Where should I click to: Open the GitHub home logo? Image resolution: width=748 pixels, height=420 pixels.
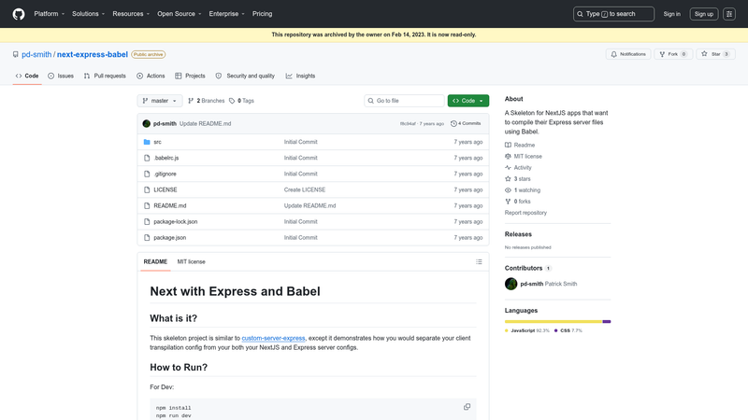(19, 14)
